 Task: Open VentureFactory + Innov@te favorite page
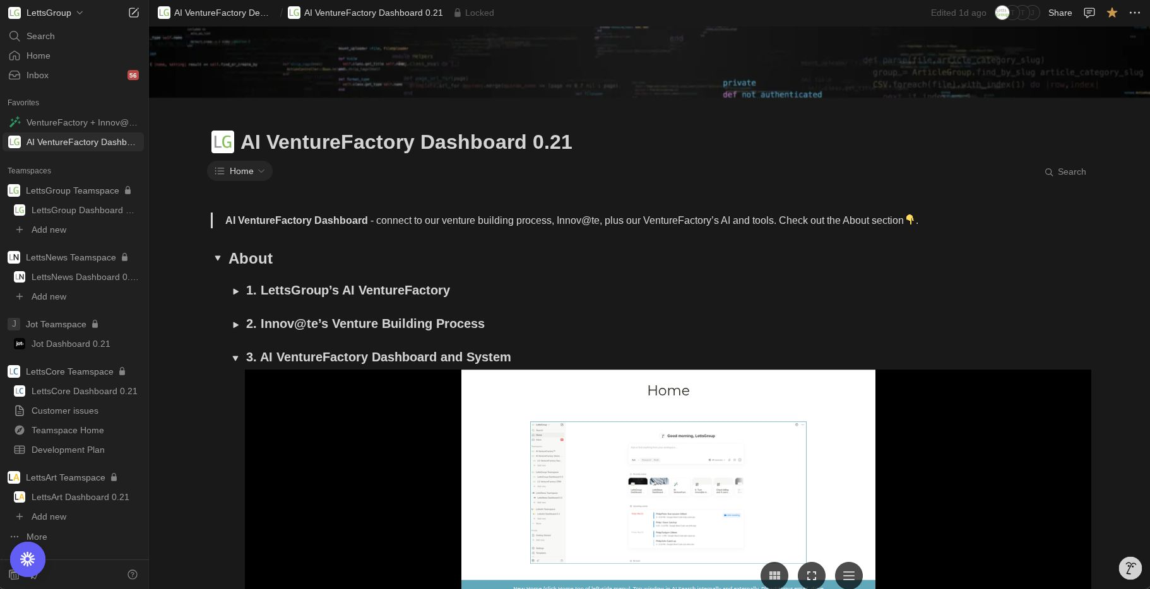tap(74, 122)
